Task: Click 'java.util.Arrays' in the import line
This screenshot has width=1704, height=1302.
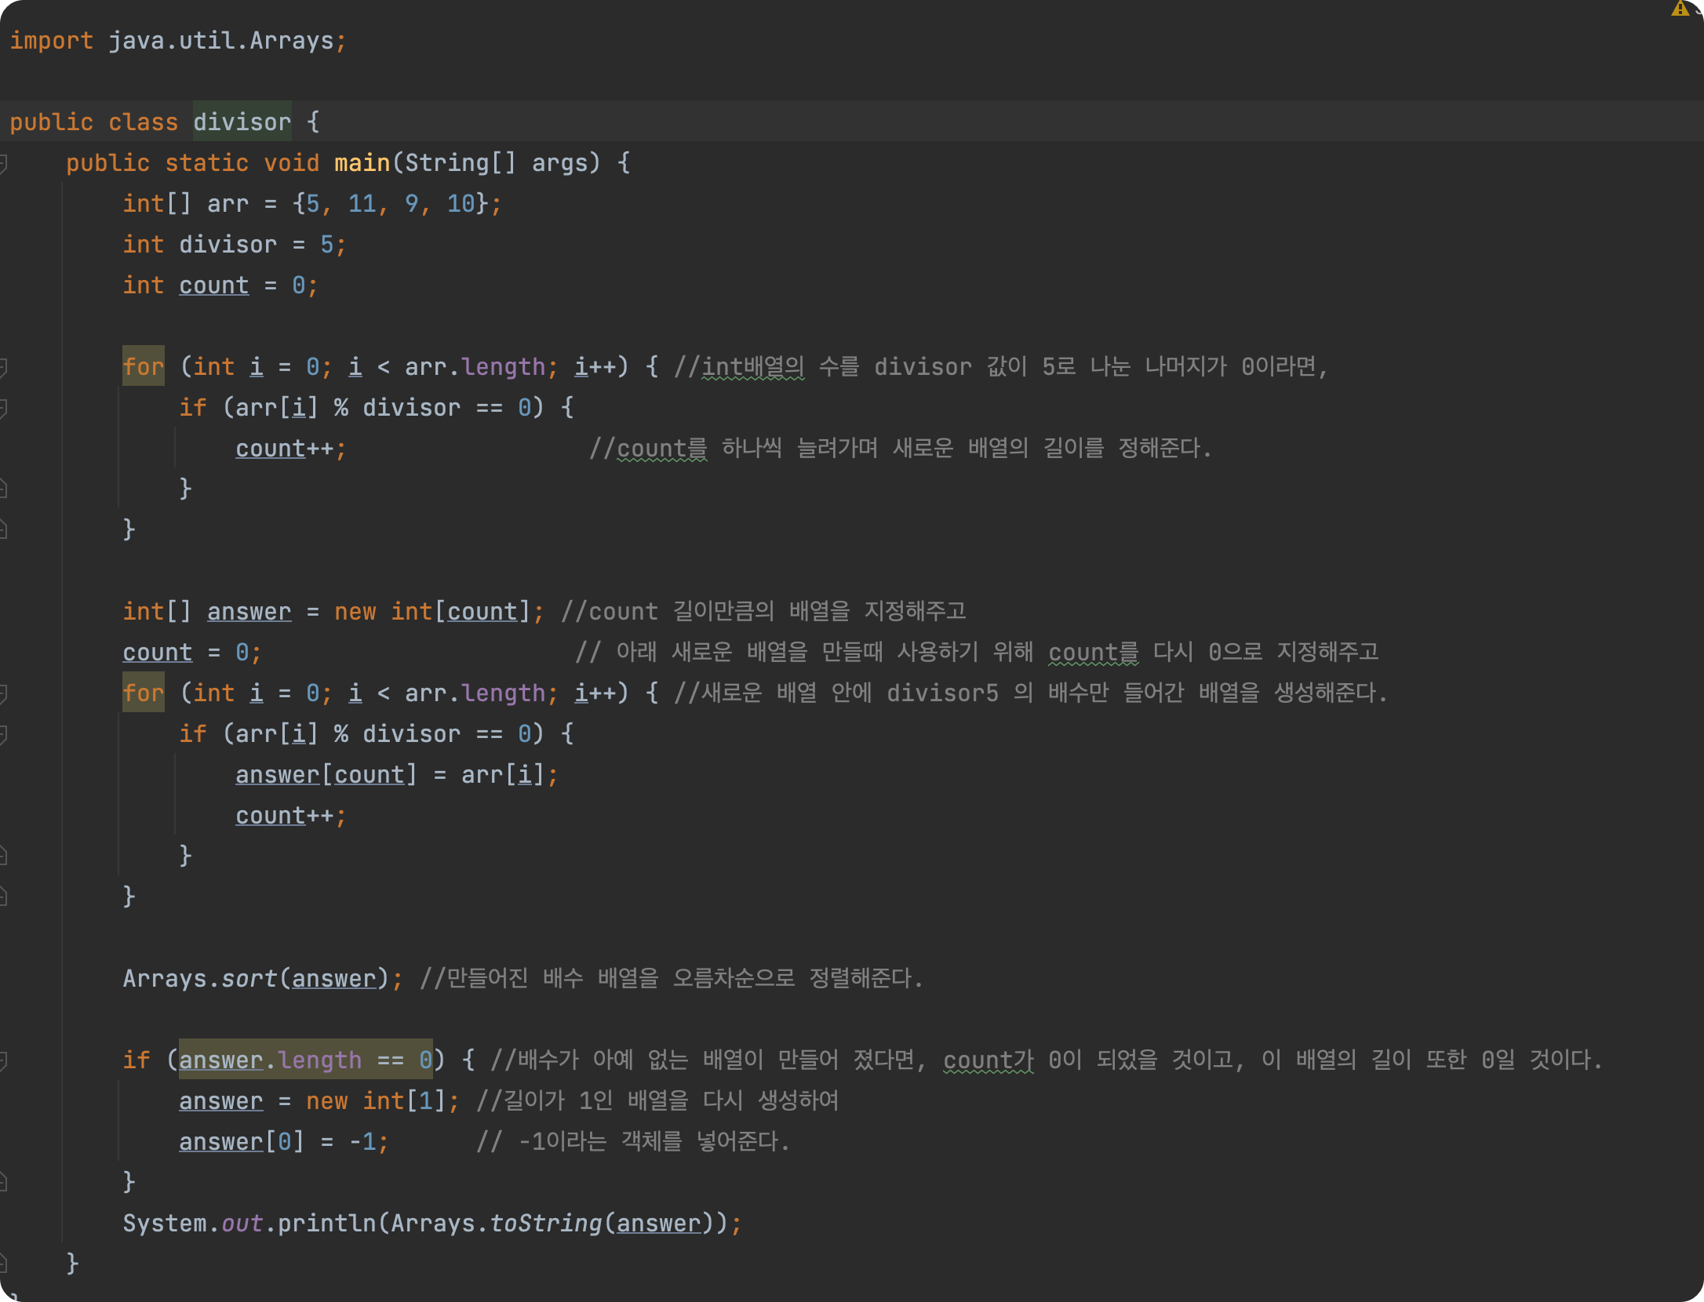Action: pos(221,41)
